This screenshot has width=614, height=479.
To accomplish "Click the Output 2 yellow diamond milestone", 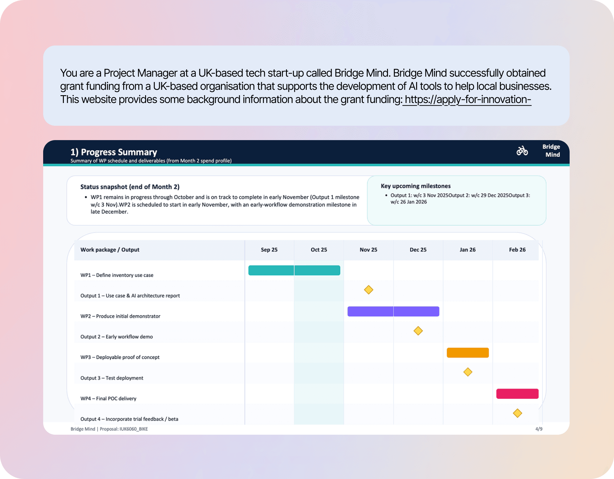I will click(x=418, y=331).
